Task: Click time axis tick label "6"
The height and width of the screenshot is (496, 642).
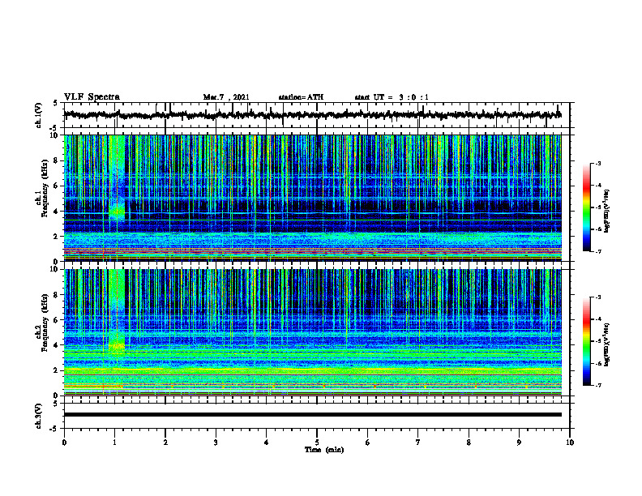Action: click(368, 443)
